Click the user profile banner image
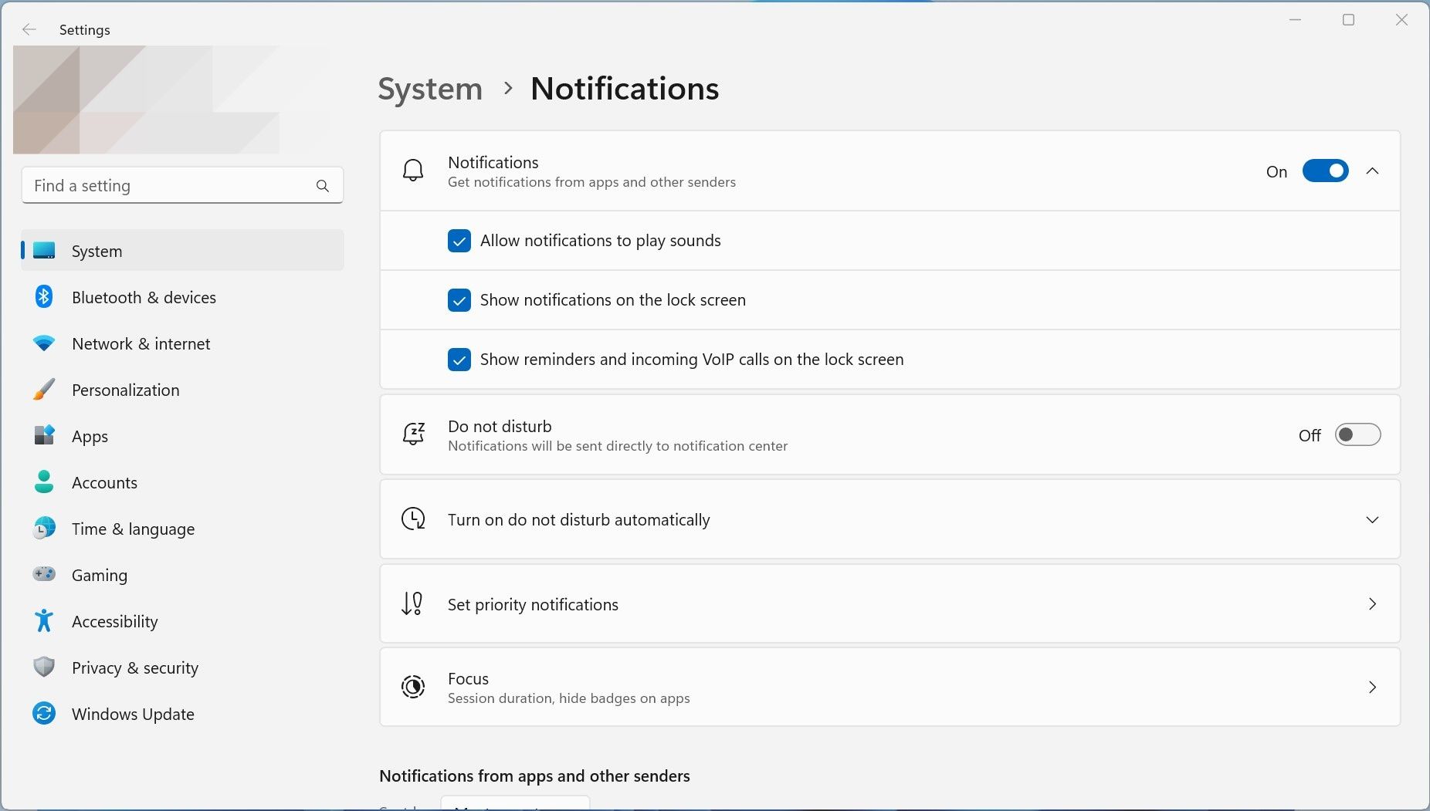The width and height of the screenshot is (1430, 811). pos(174,100)
